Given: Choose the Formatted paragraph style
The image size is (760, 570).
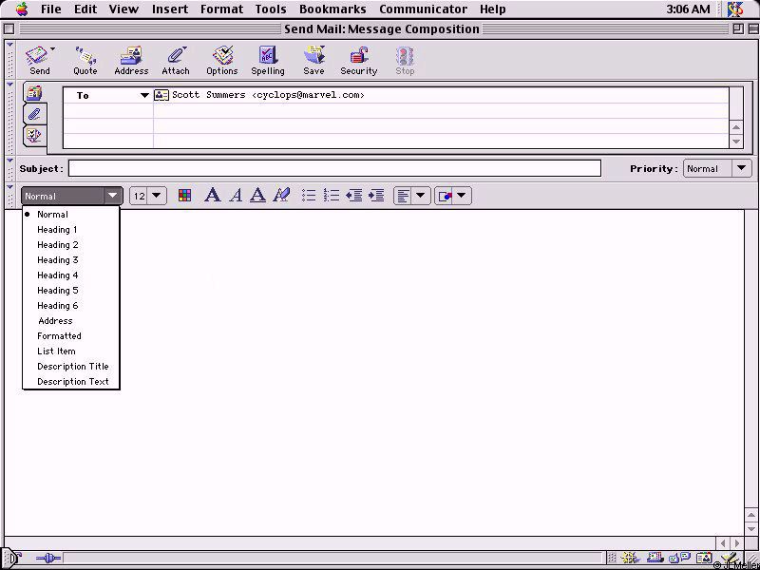Looking at the screenshot, I should [59, 336].
